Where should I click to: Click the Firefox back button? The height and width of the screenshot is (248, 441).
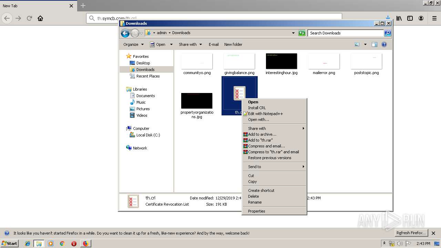[7, 18]
